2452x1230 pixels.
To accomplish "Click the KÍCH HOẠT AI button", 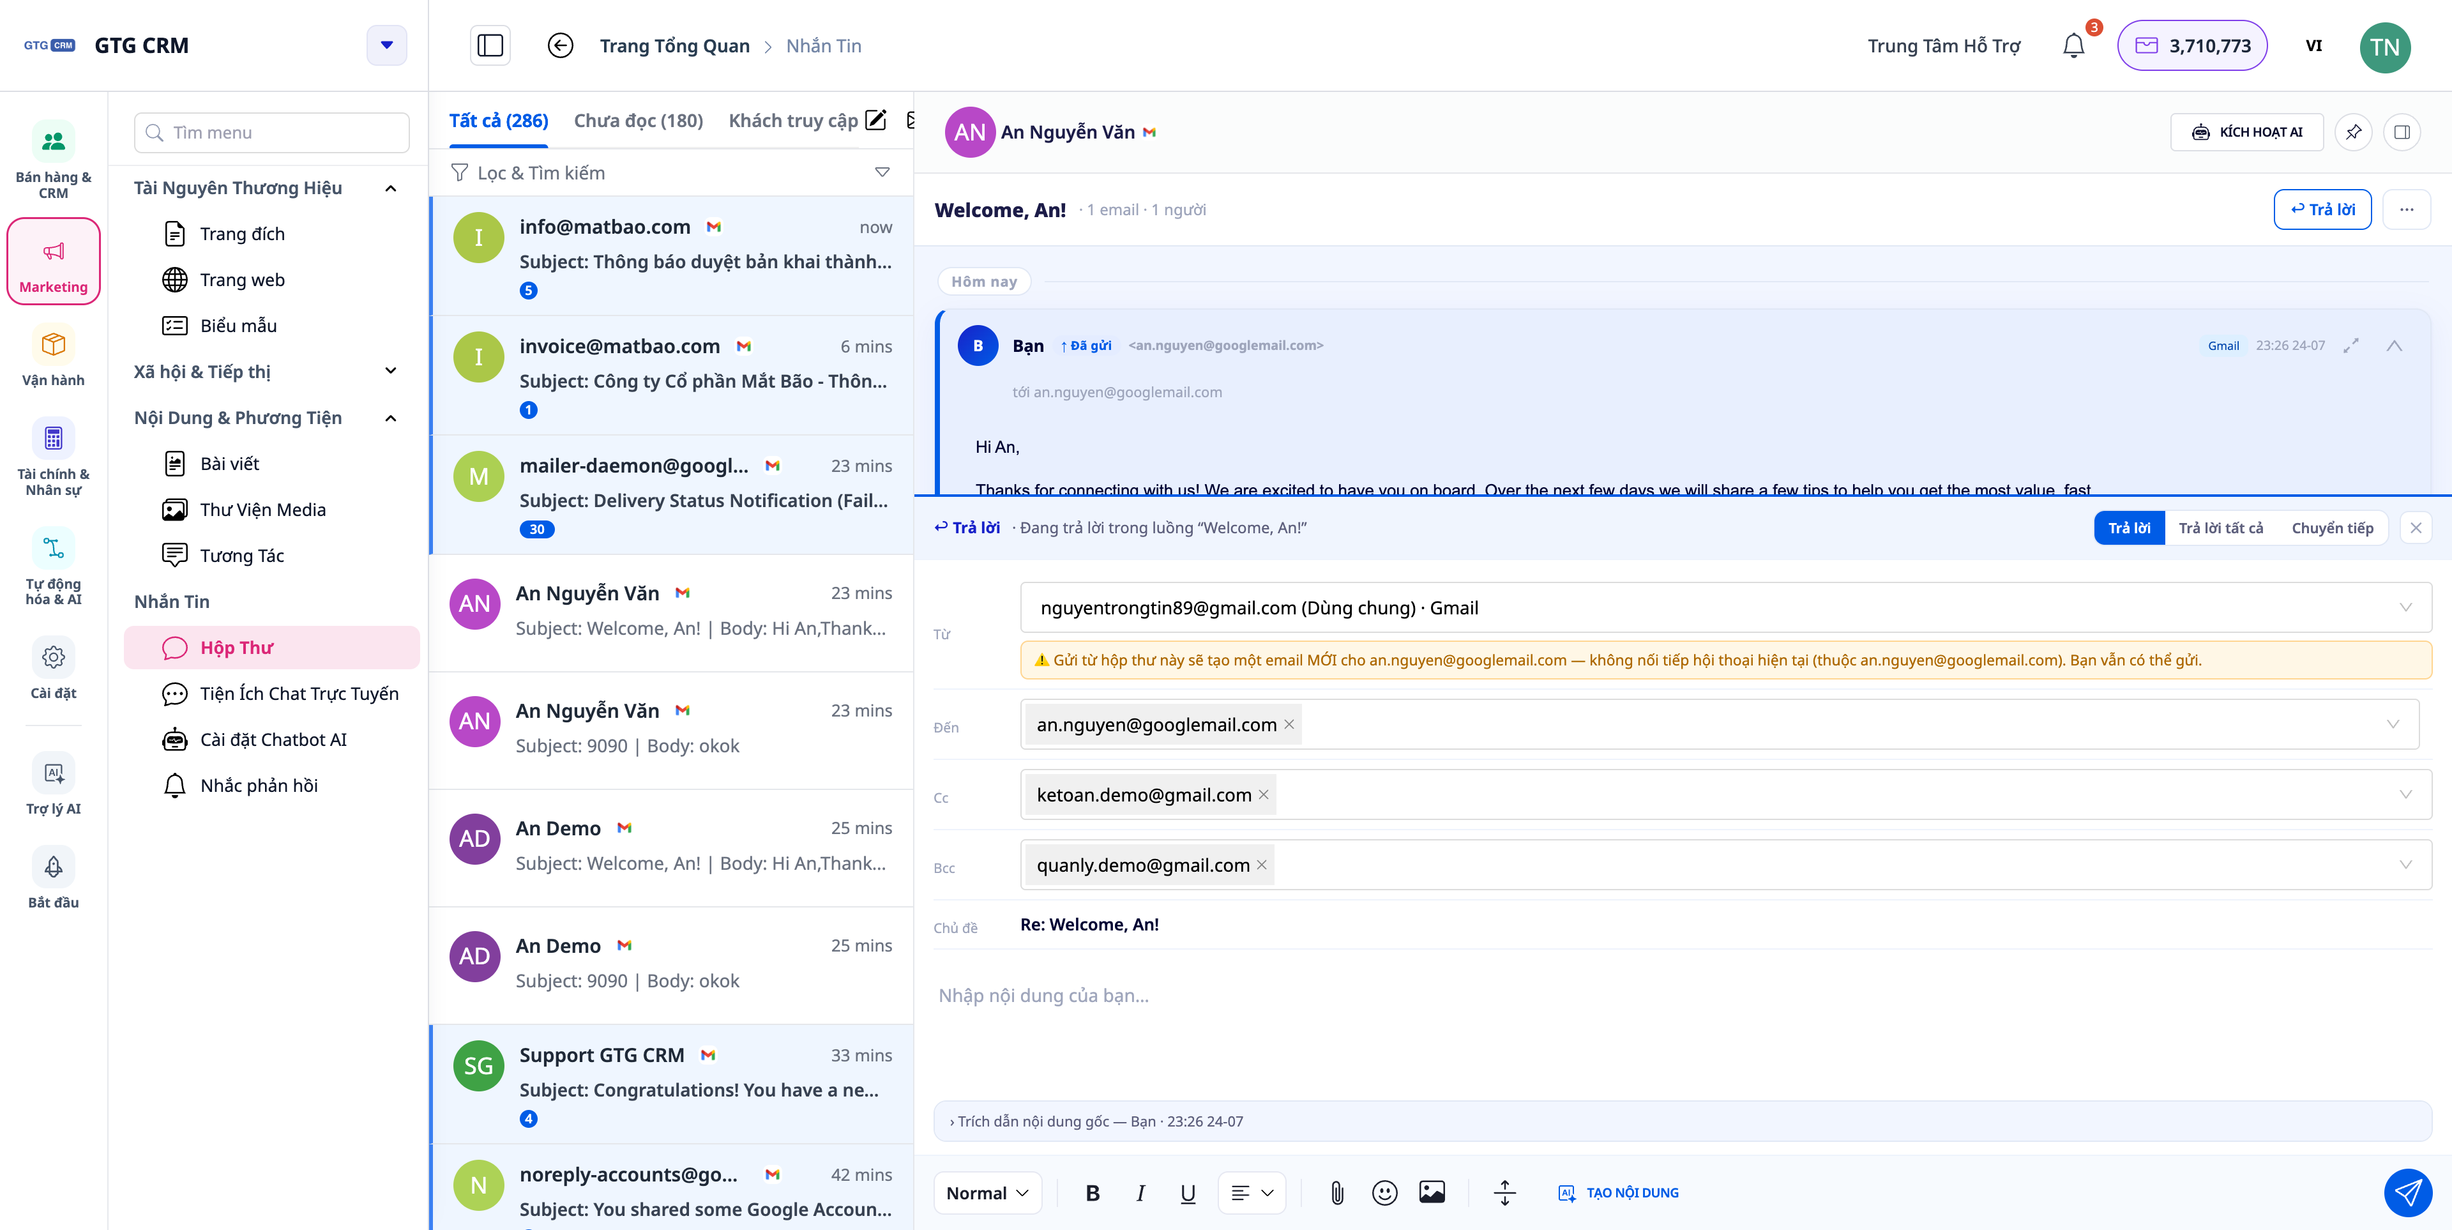I will (x=2246, y=132).
